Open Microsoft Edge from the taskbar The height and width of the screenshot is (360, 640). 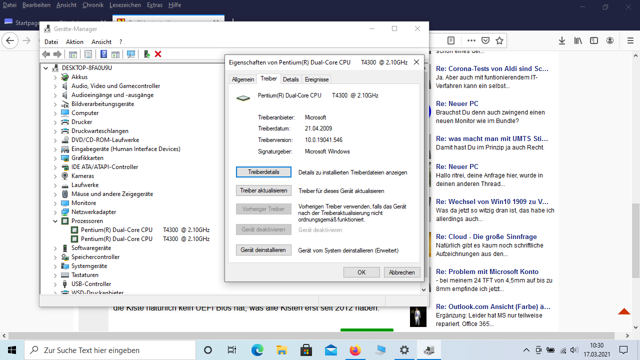(x=257, y=350)
